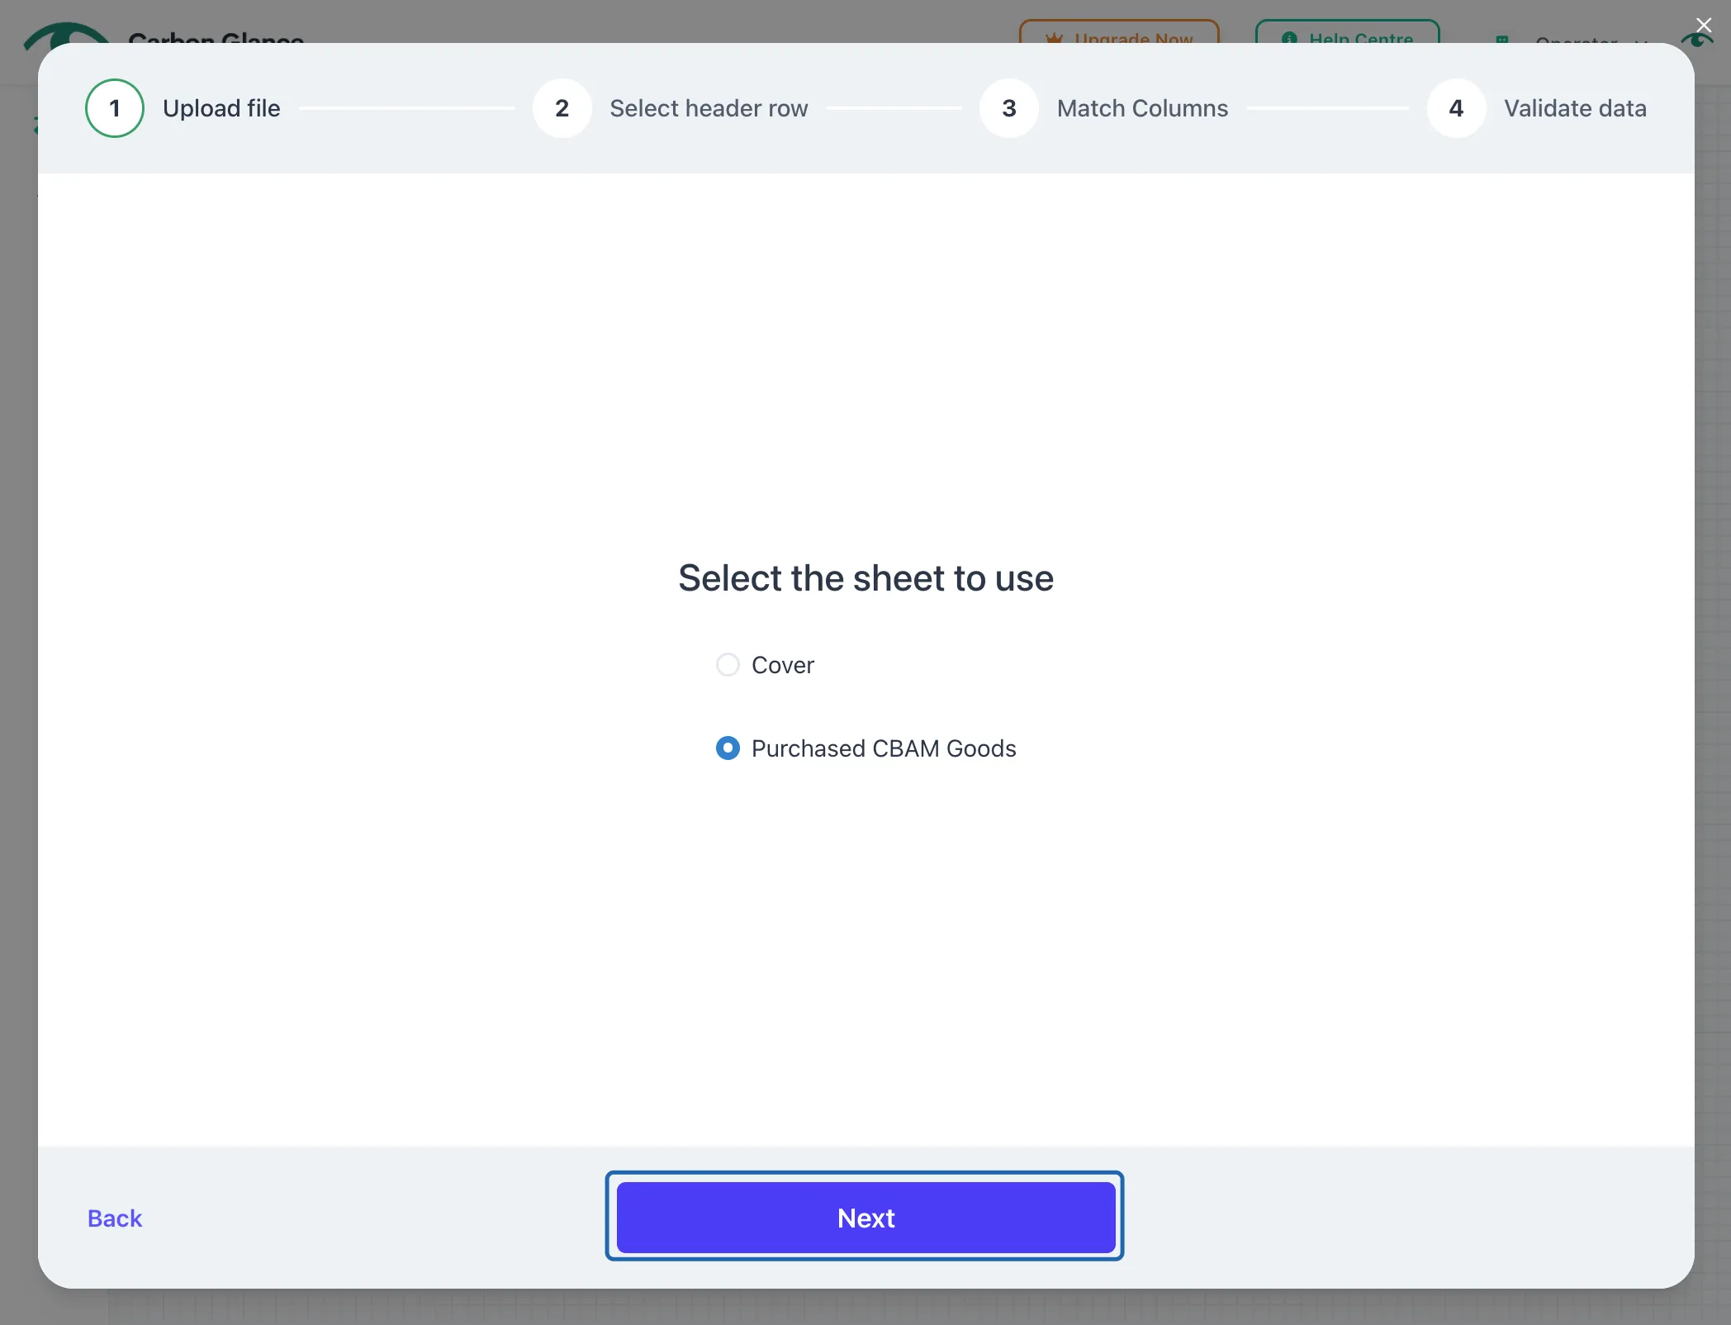Image resolution: width=1731 pixels, height=1325 pixels.
Task: Click the Cover sheet label text
Action: [x=783, y=665]
